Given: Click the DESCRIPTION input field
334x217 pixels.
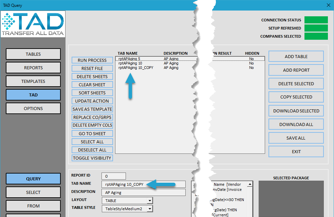Looking at the screenshot, I should click(x=144, y=193).
